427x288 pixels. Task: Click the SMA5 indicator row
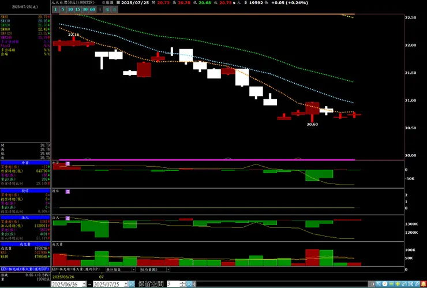(x=25, y=17)
